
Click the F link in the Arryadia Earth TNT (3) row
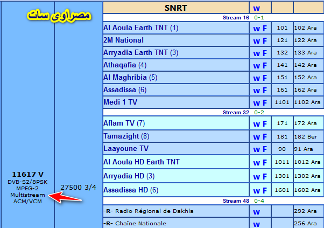pyautogui.click(x=265, y=53)
